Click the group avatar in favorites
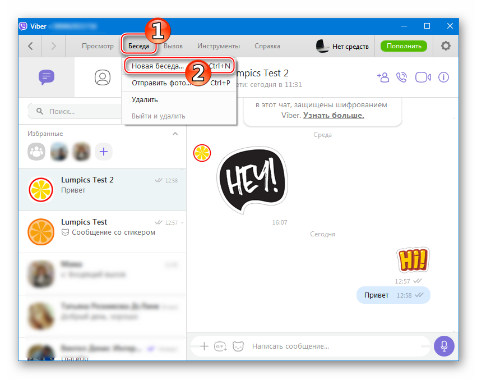This screenshot has height=379, width=477. coord(36,152)
